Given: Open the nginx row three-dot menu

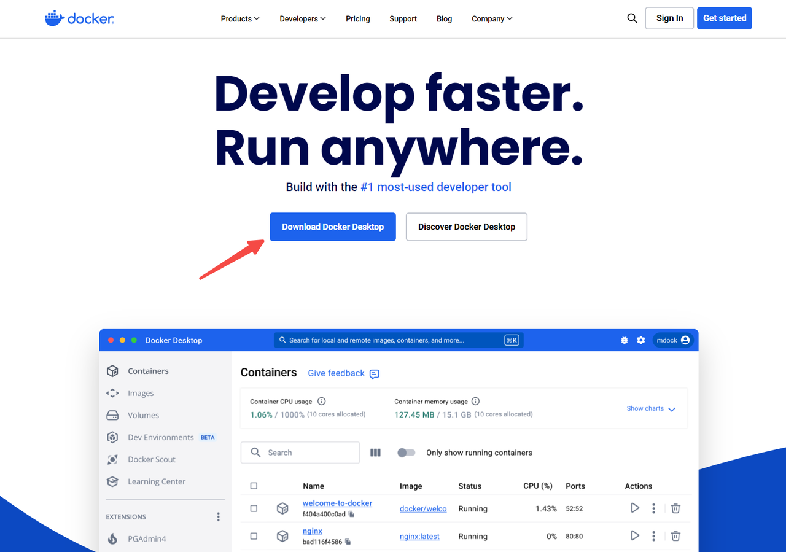Looking at the screenshot, I should (654, 536).
